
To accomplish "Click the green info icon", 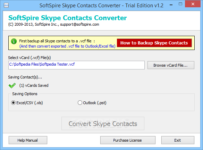I will [14, 41].
